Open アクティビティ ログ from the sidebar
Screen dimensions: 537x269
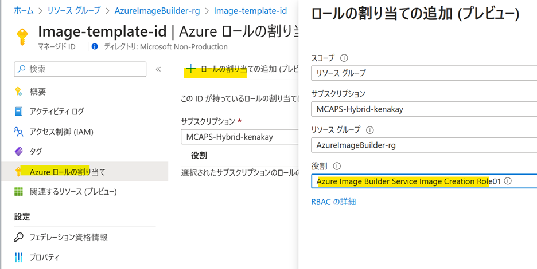tap(57, 112)
